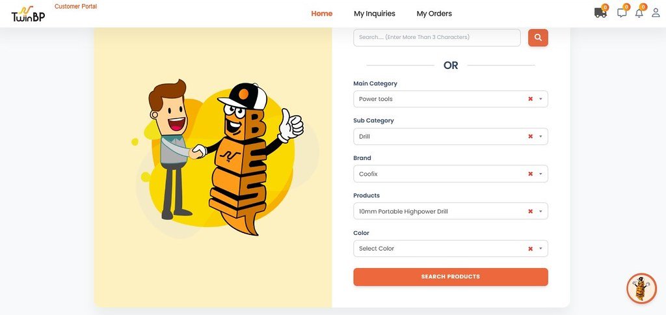This screenshot has width=666, height=315.
Task: Open the delivery truck icon in header
Action: (600, 13)
